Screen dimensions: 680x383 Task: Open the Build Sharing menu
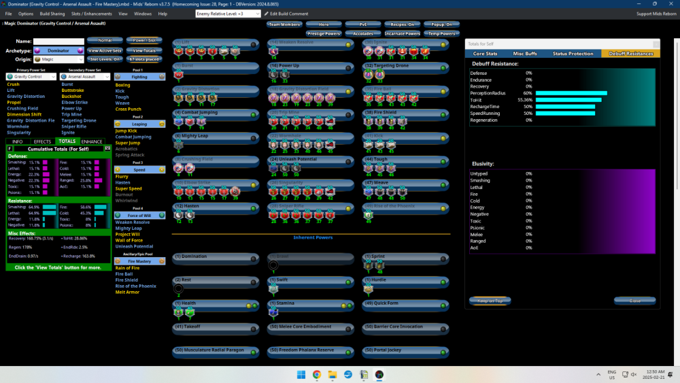click(x=52, y=14)
